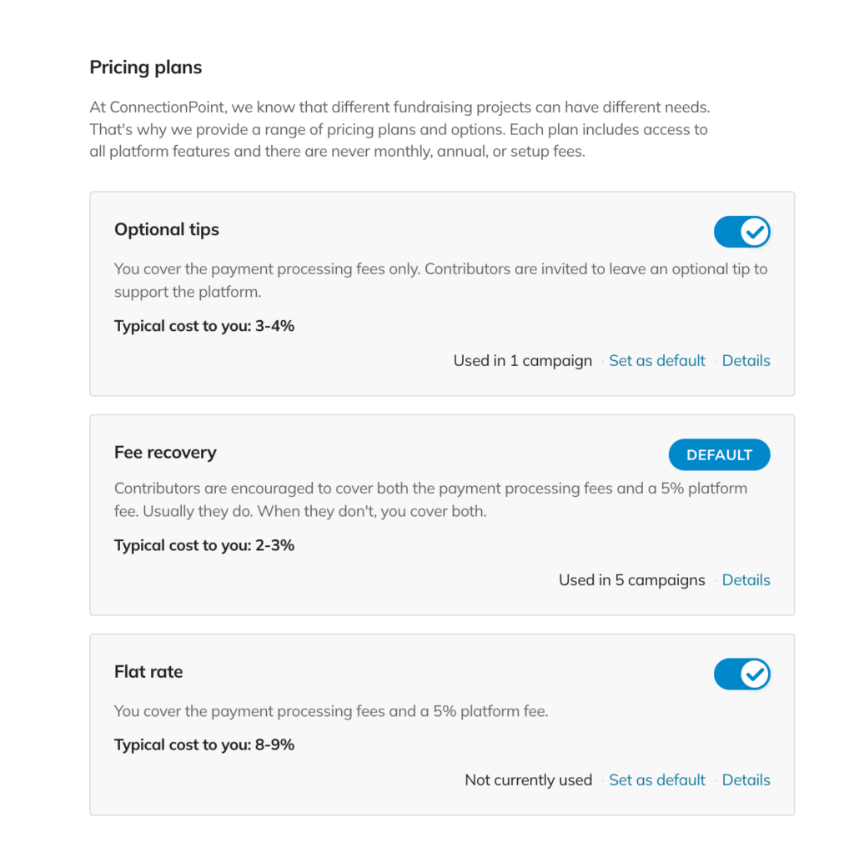The height and width of the screenshot is (847, 854).
Task: Select the Fee recovery card title
Action: click(165, 453)
